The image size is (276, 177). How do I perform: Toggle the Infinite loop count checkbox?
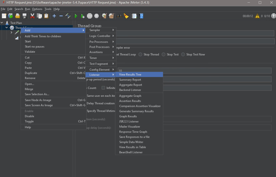(103, 88)
